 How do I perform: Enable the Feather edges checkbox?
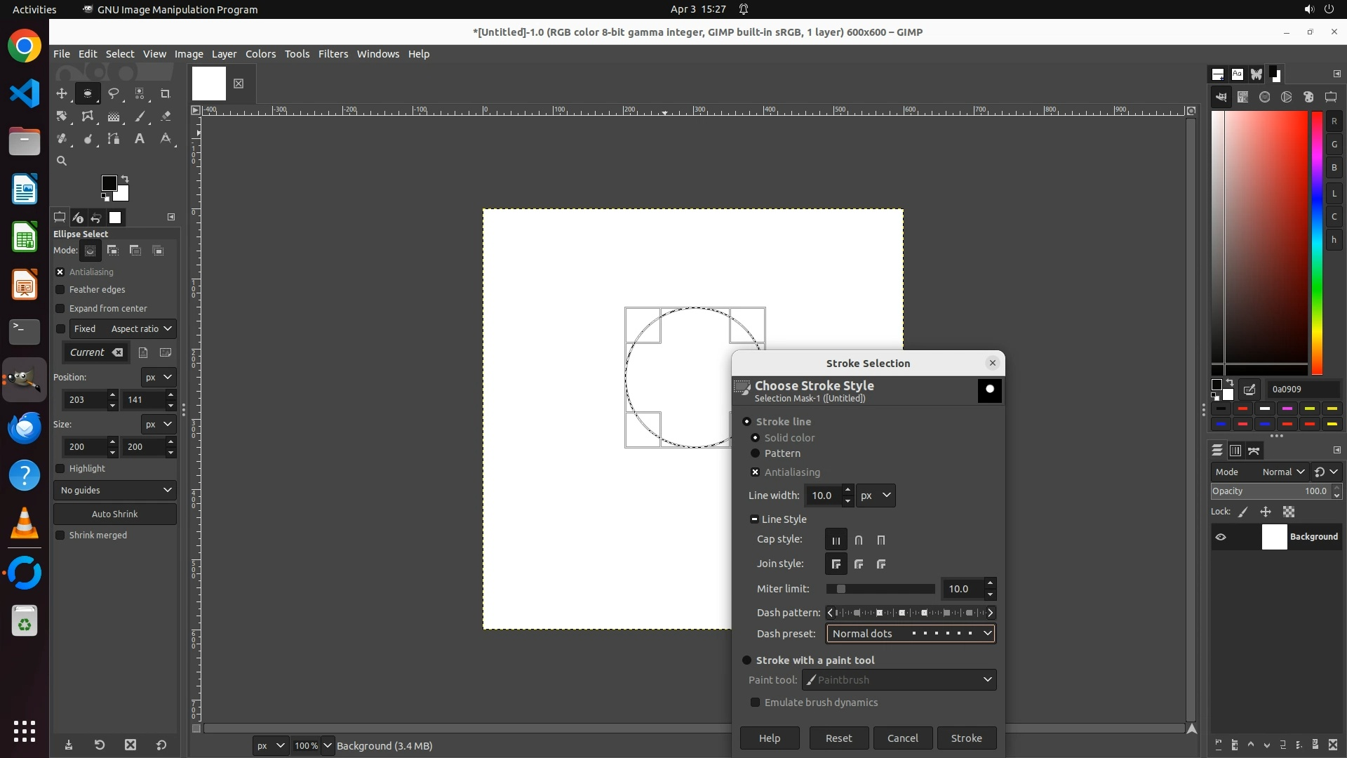(x=60, y=290)
